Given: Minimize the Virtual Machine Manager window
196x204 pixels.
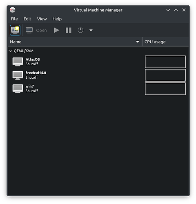Looking at the screenshot, I should 168,10.
